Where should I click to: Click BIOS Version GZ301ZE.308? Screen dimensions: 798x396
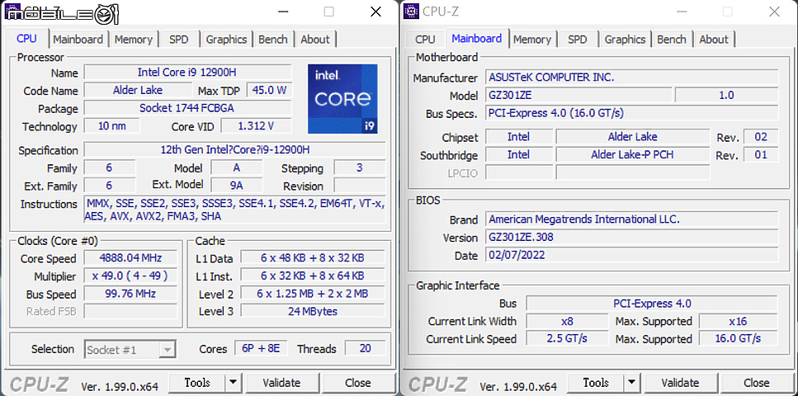point(631,238)
